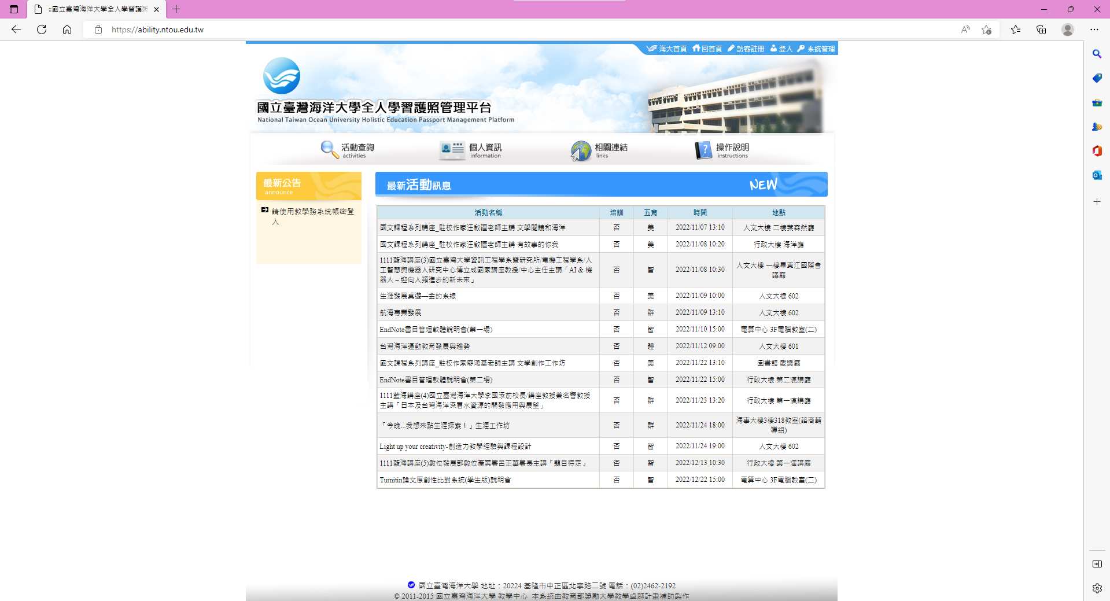Open 海大首頁 link
This screenshot has width=1110, height=601.
[x=667, y=49]
